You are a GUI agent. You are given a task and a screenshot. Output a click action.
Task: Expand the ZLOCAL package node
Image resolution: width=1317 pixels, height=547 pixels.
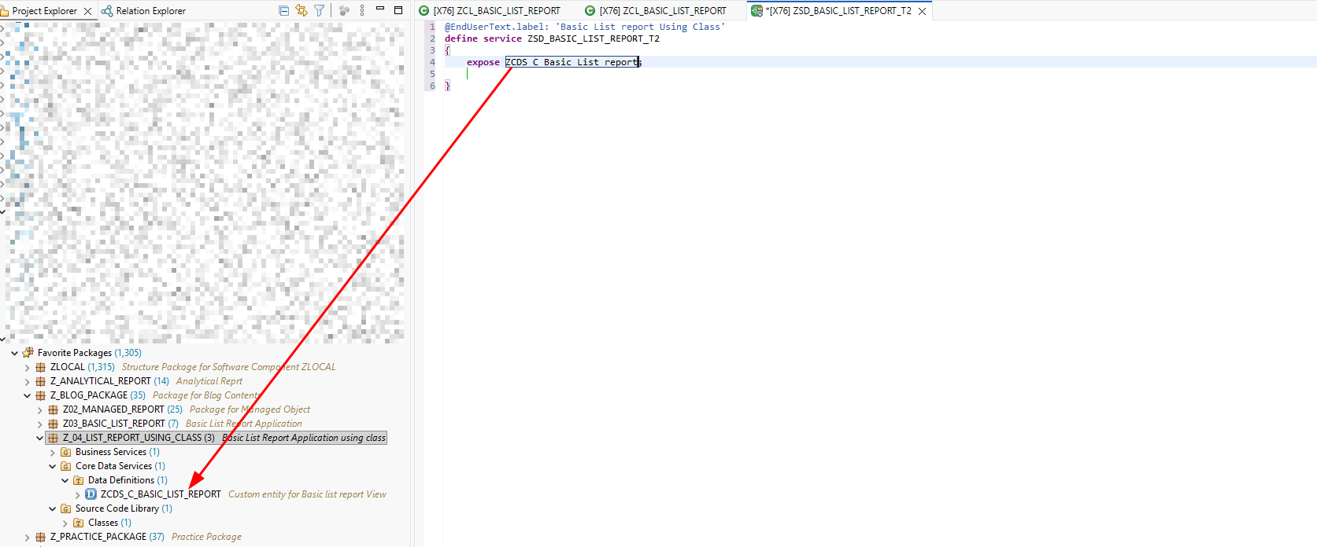click(27, 367)
